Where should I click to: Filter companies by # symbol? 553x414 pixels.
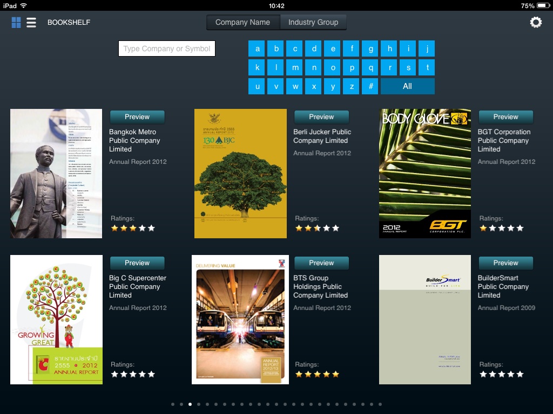click(371, 86)
